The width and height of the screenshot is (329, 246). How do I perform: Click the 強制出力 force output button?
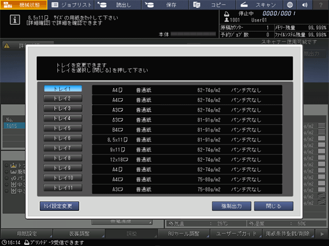point(232,206)
